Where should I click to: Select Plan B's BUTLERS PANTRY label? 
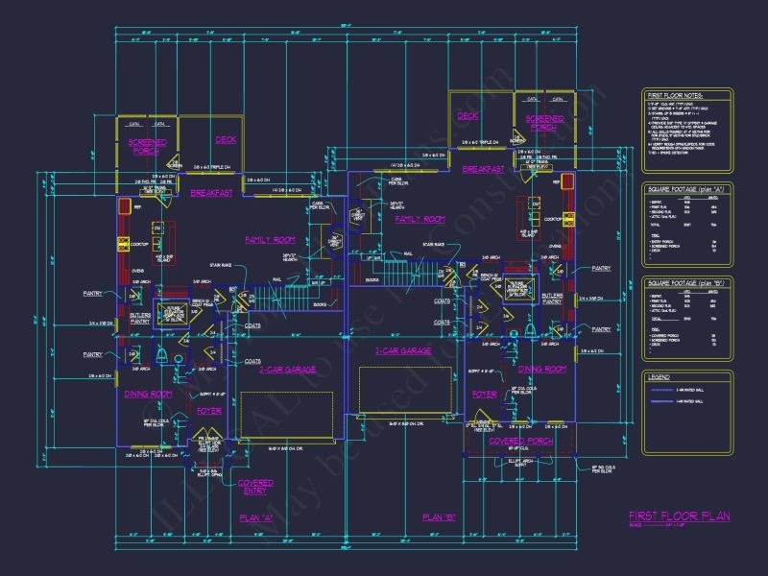[x=552, y=299]
